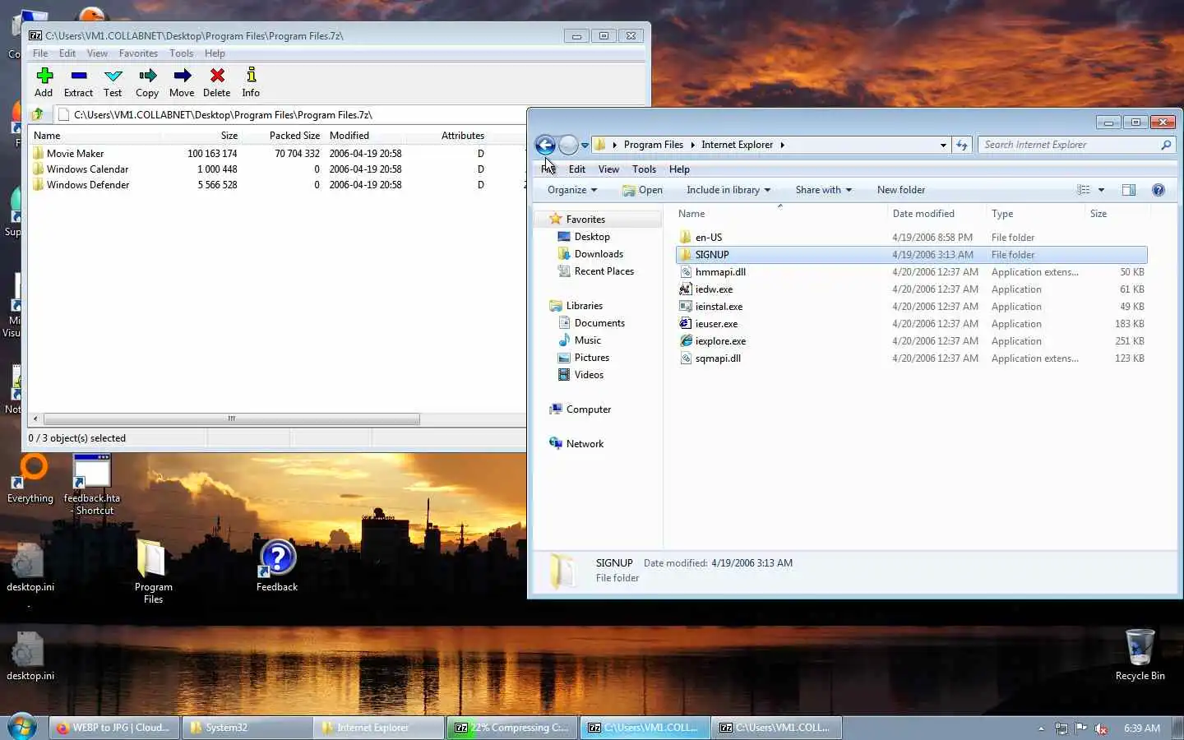The height and width of the screenshot is (740, 1184).
Task: Select feedback.hta Shortcut on desktop
Action: [x=91, y=485]
